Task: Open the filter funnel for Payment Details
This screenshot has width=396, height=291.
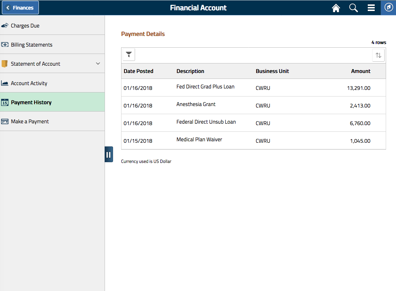Action: tap(129, 55)
